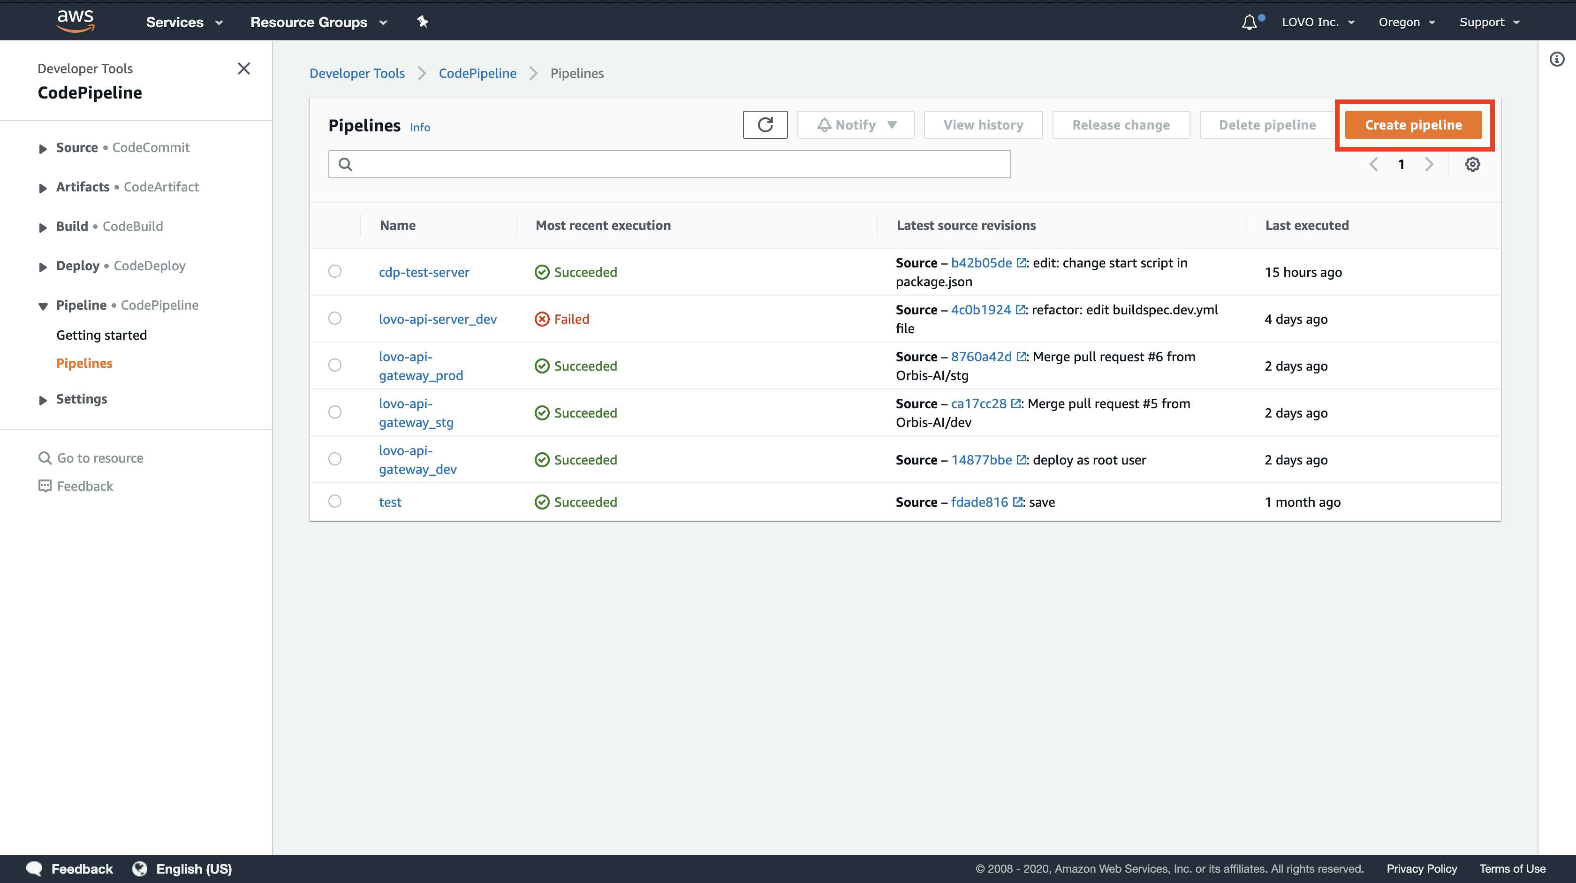Expand Artifacts CodeArtifact section
The height and width of the screenshot is (883, 1576).
pyautogui.click(x=43, y=188)
